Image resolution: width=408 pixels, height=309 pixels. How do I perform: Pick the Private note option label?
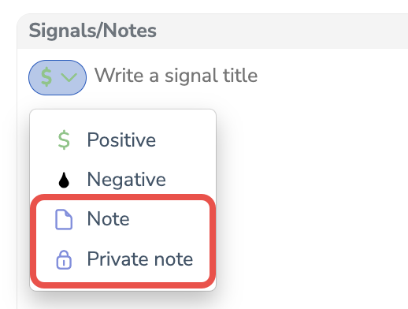[x=140, y=259]
